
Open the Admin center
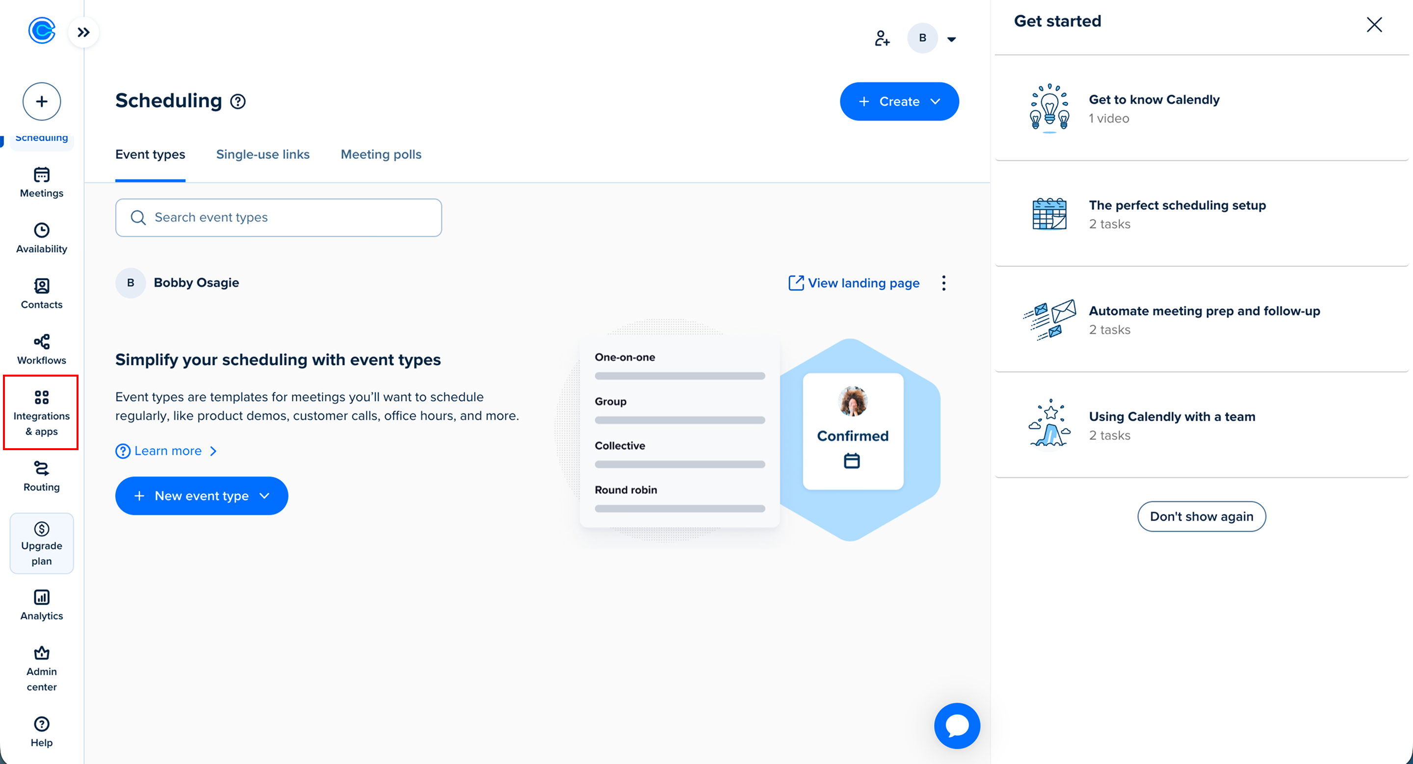point(41,669)
